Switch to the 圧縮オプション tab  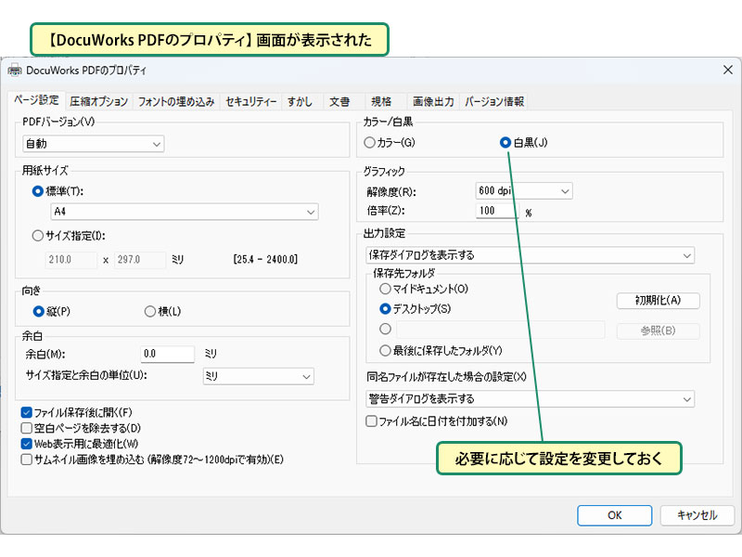pyautogui.click(x=99, y=101)
